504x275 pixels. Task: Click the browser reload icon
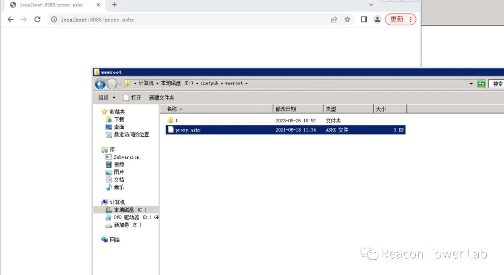[38, 20]
